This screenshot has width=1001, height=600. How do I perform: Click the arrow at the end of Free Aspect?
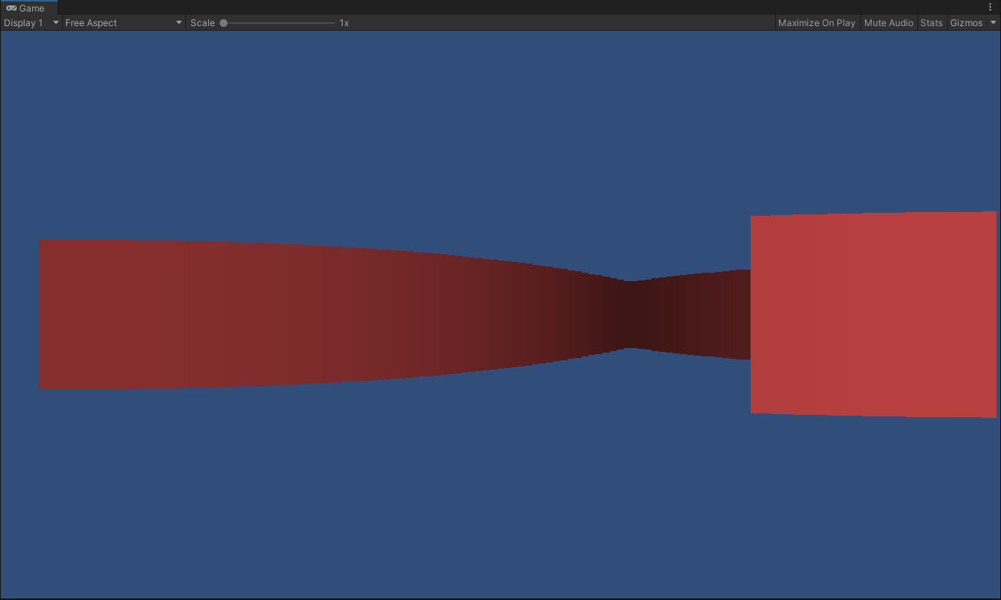tap(179, 23)
